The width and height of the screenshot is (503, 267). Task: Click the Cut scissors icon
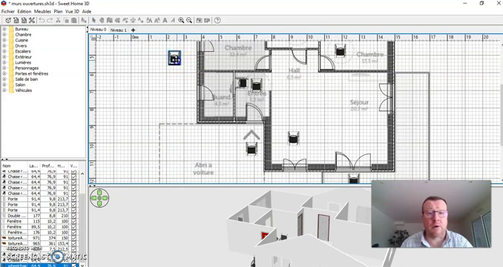coord(58,20)
